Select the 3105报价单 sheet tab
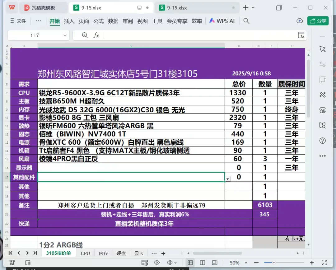336x270 pixels. click(x=58, y=253)
